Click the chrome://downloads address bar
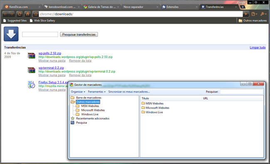 141,14
